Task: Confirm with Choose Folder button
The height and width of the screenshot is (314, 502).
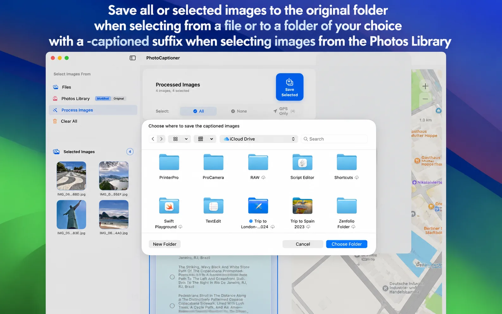Action: click(x=347, y=244)
